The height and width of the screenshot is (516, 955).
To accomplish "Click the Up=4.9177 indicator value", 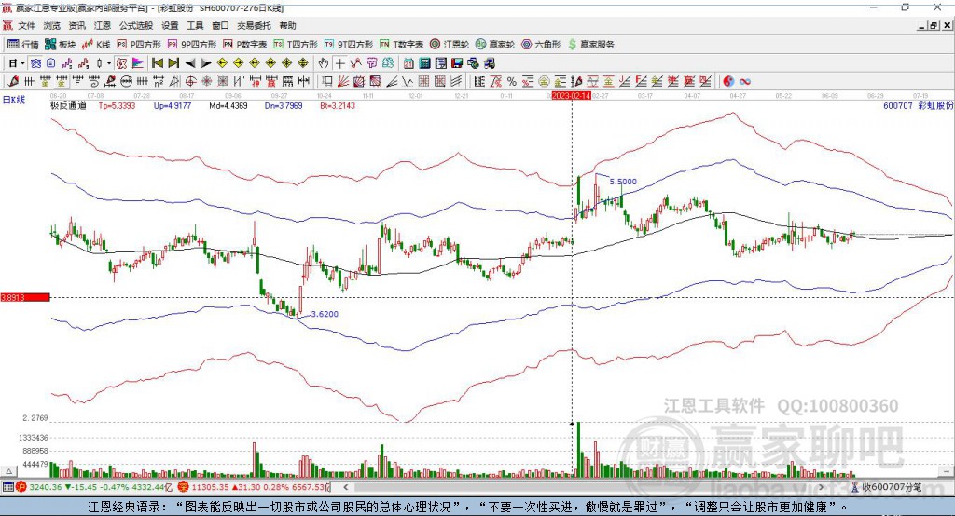I will (x=173, y=106).
